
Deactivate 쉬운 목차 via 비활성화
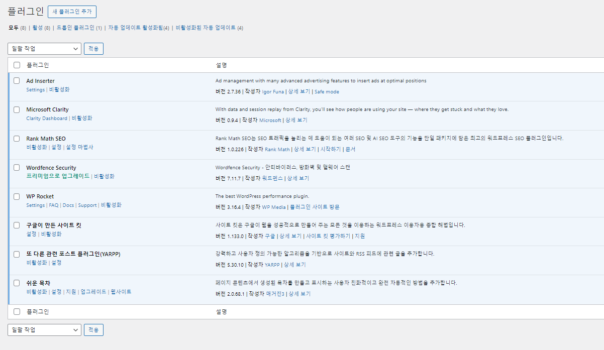(37, 292)
